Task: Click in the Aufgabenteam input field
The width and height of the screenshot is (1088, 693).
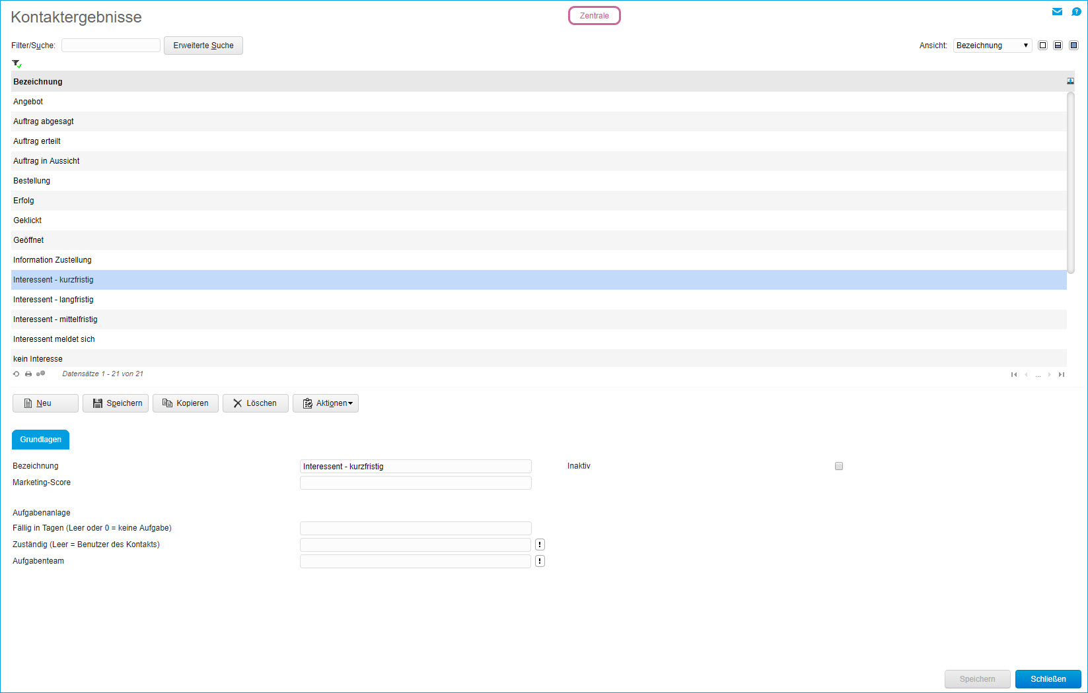Action: [416, 561]
